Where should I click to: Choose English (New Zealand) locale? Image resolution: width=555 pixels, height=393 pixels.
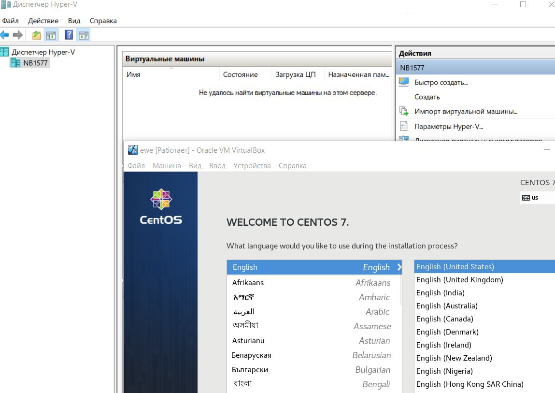coord(484,358)
